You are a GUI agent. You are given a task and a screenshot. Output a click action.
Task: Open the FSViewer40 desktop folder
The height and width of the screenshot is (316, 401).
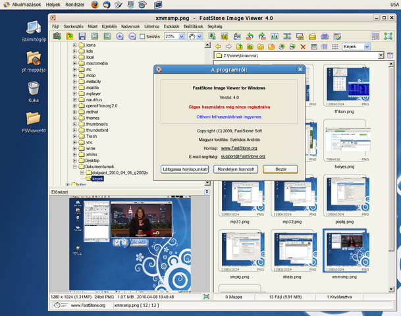[34, 119]
